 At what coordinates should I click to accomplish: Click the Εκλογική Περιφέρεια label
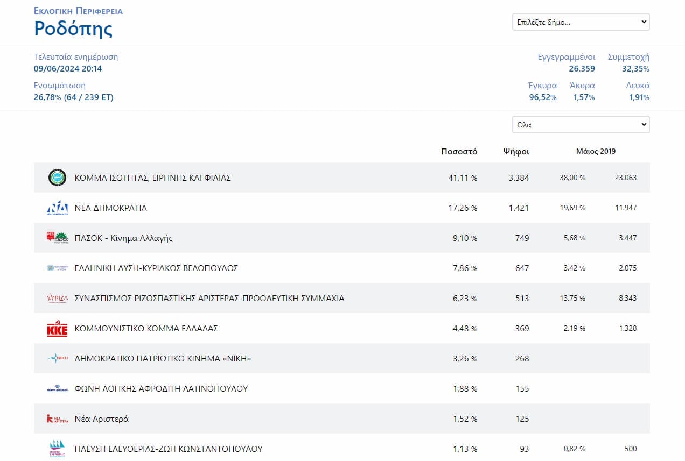(x=78, y=11)
